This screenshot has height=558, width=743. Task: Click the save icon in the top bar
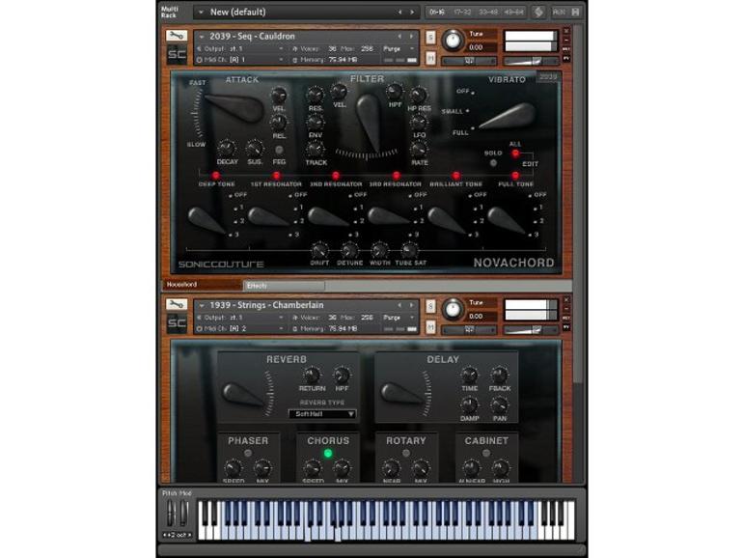pos(576,13)
